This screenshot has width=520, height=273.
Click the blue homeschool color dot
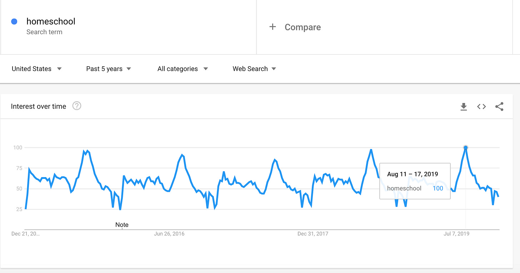(x=14, y=22)
